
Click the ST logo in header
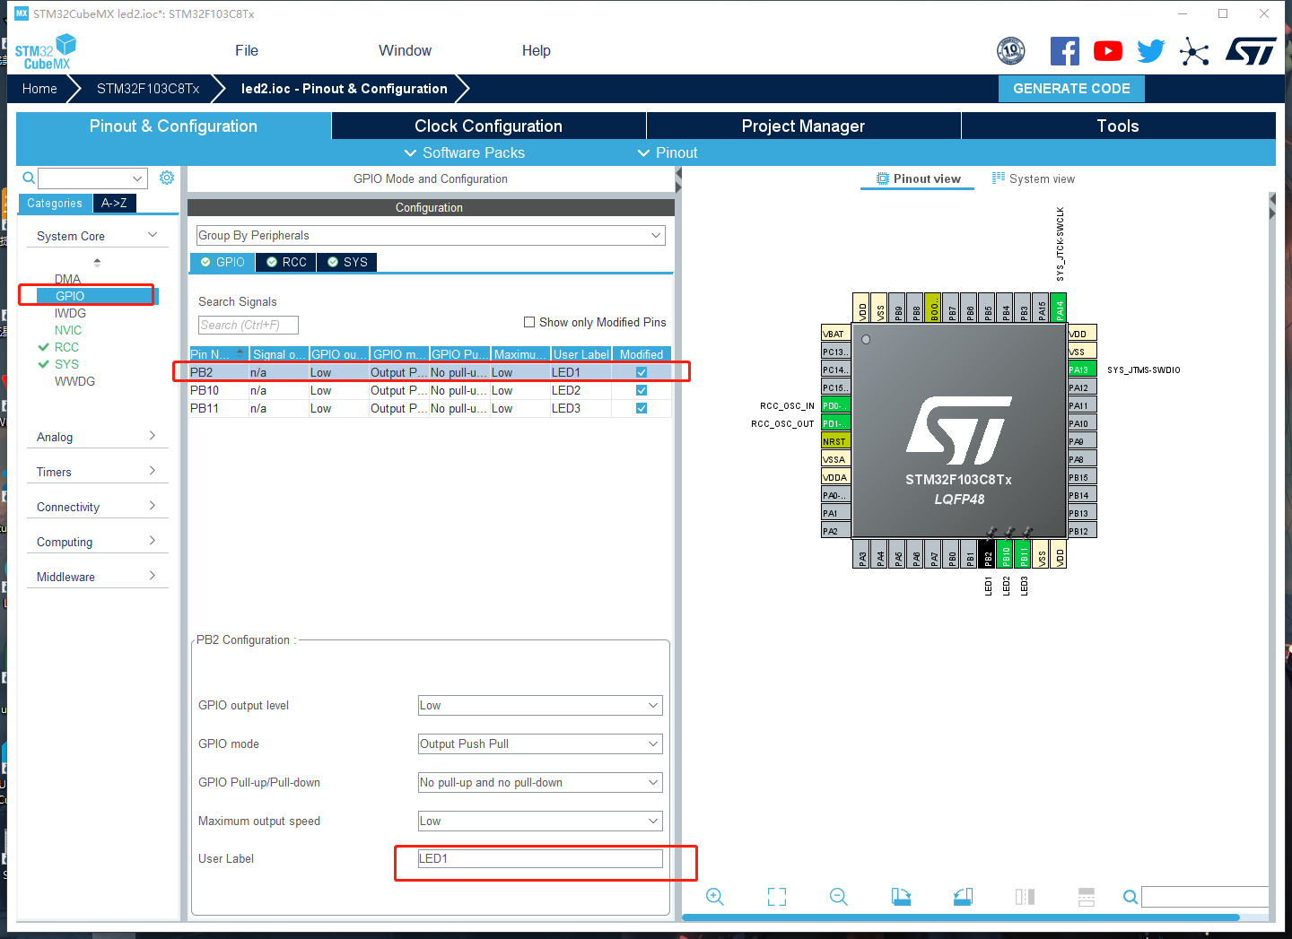pyautogui.click(x=1251, y=51)
